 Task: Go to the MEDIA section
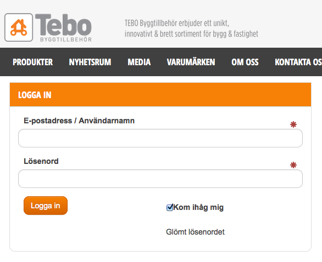(139, 62)
